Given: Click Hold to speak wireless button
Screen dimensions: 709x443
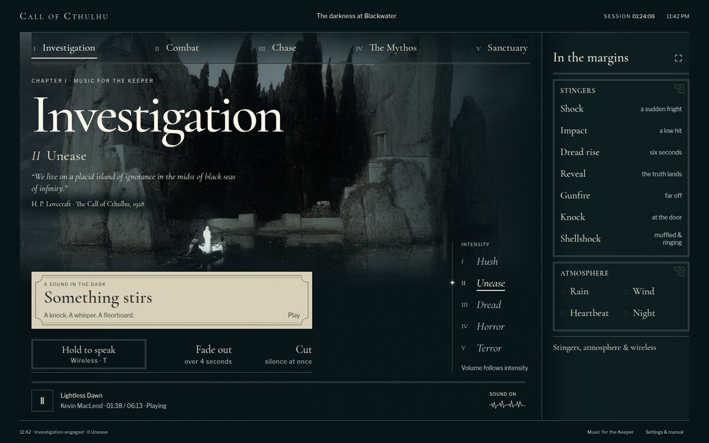Looking at the screenshot, I should [x=89, y=354].
